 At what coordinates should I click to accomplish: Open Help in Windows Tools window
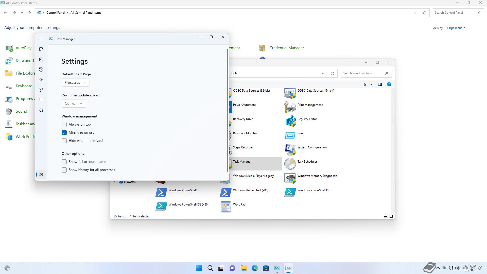[389, 84]
